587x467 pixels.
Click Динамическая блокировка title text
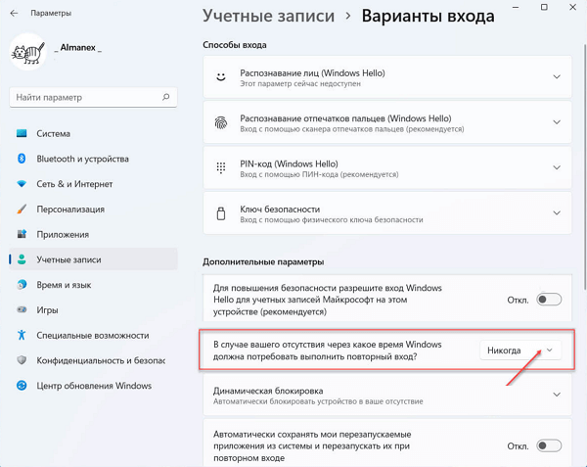[268, 391]
